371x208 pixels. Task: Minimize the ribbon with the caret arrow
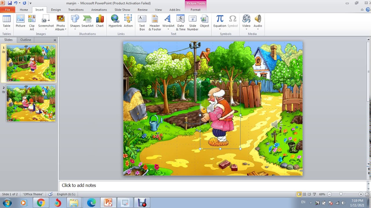pyautogui.click(x=362, y=10)
